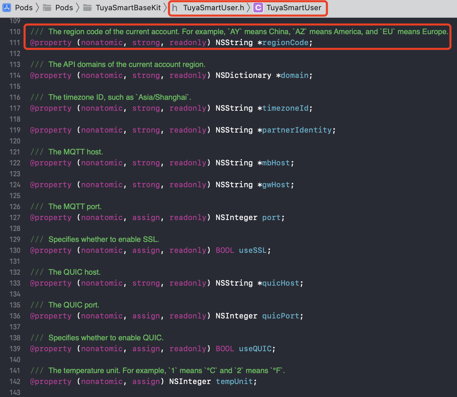Click the region code comment on line 110

tap(248, 31)
